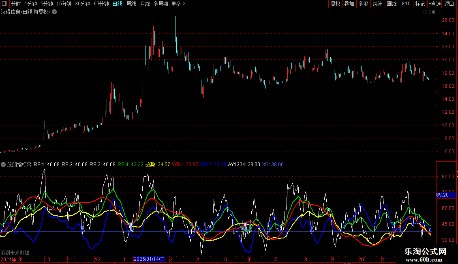Select the 30分钟 period tab
This screenshot has width=458, height=264.
pyautogui.click(x=83, y=4)
